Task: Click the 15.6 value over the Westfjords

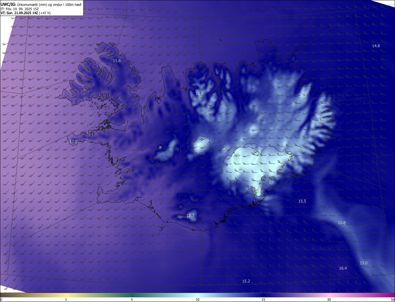Action: tap(117, 61)
